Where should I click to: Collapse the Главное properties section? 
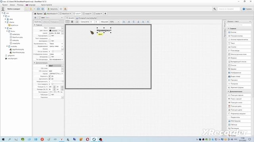click(x=35, y=25)
